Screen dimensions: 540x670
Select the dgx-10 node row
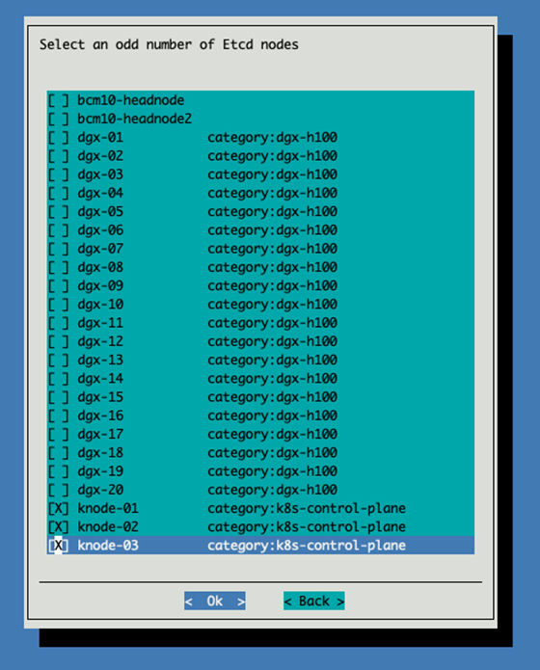click(260, 305)
